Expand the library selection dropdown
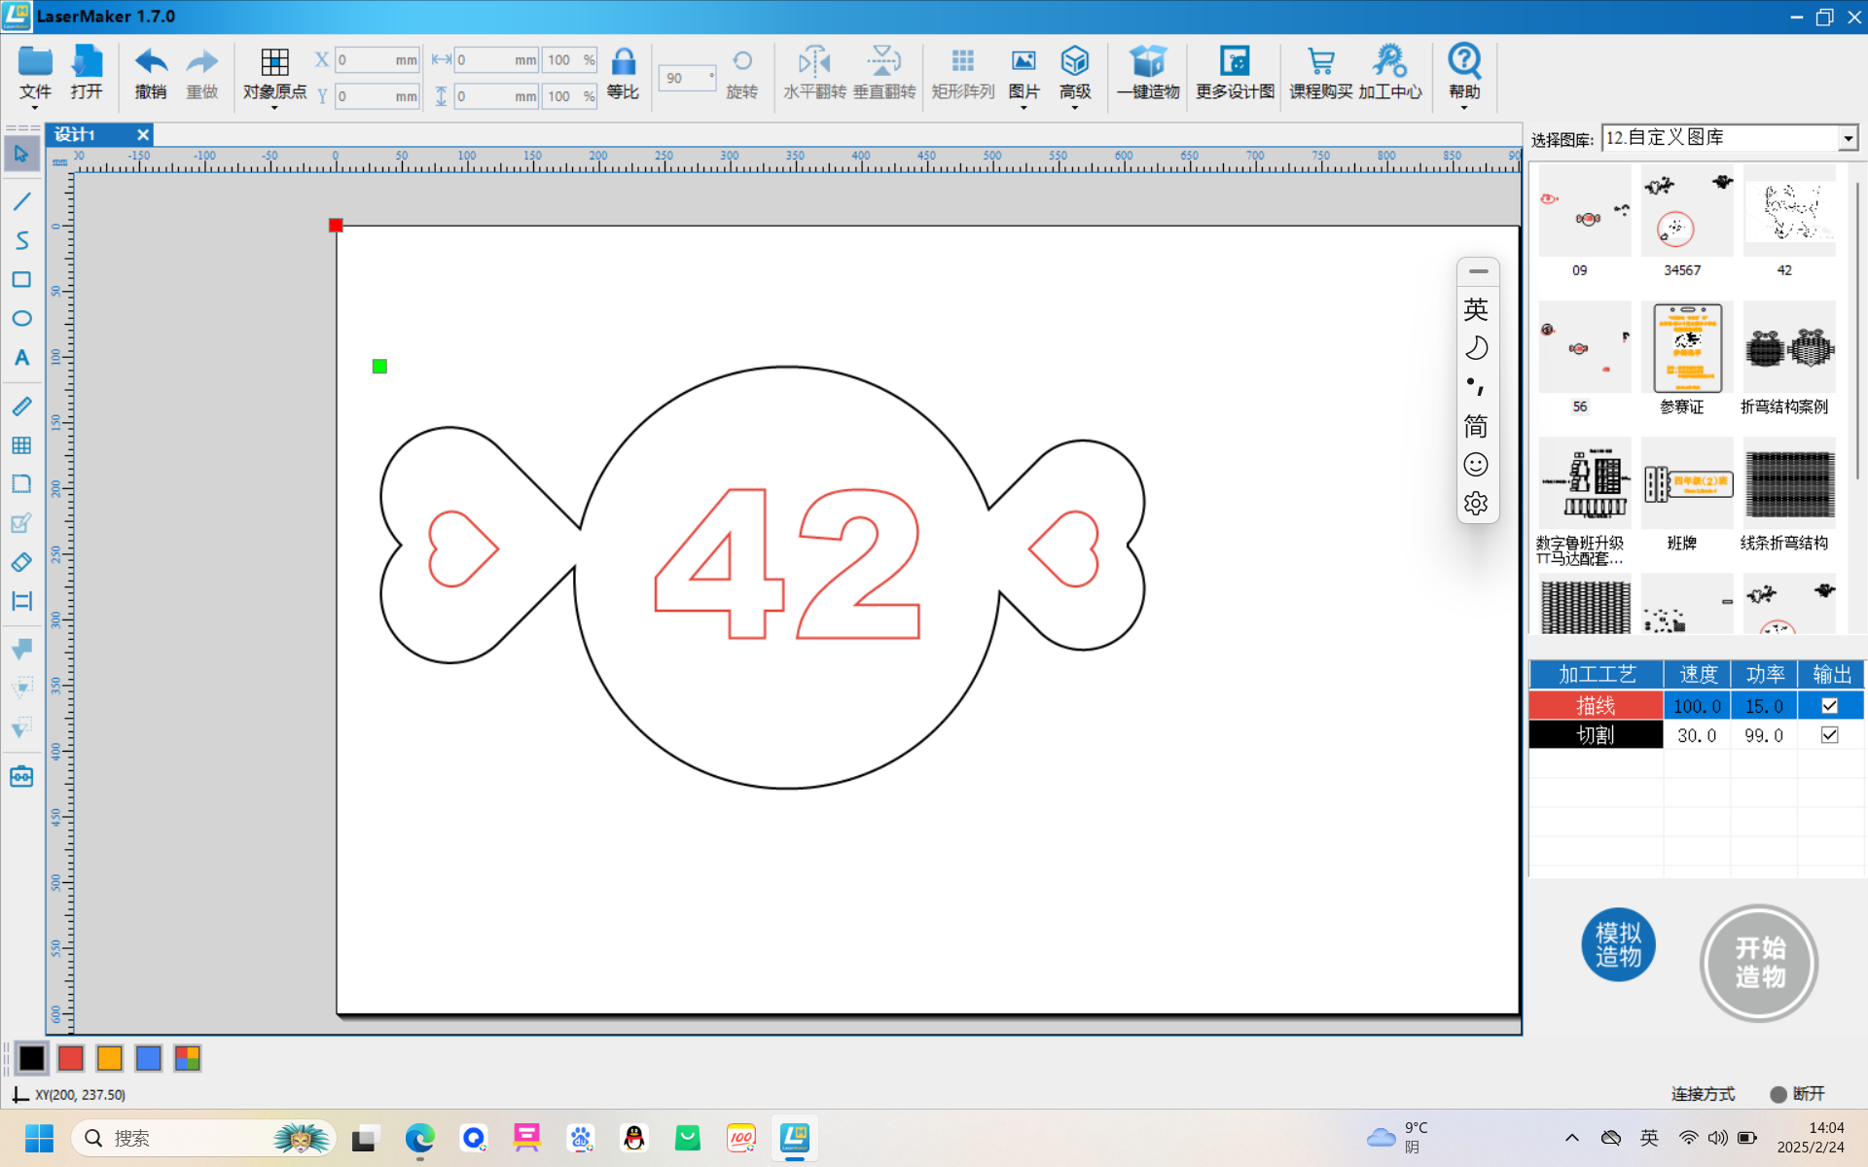The height and width of the screenshot is (1167, 1868). [1848, 139]
